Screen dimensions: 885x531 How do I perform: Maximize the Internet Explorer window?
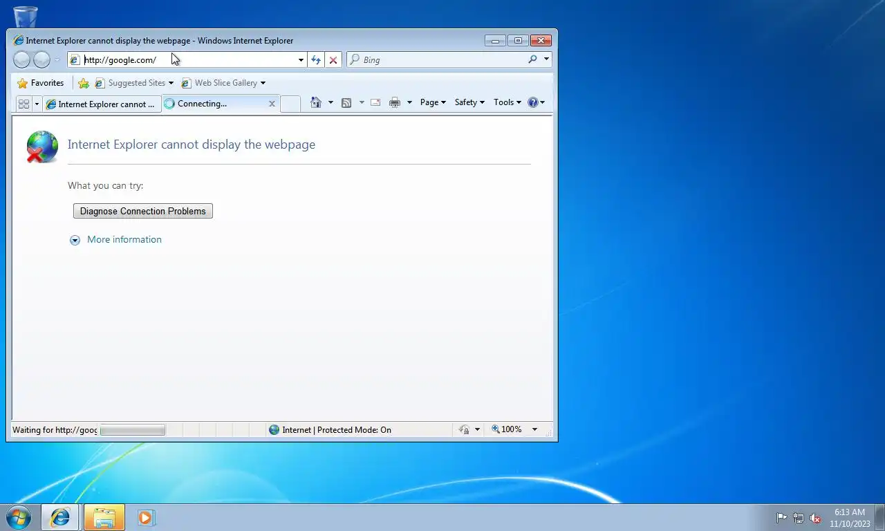(518, 41)
